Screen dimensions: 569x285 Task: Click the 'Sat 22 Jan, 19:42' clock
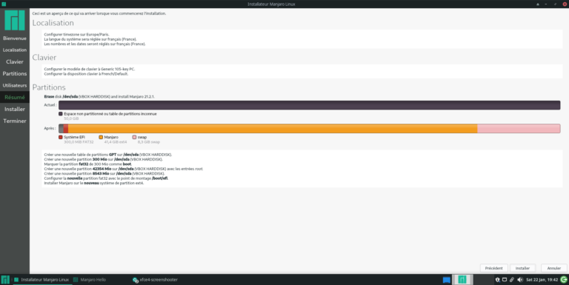(x=542, y=280)
